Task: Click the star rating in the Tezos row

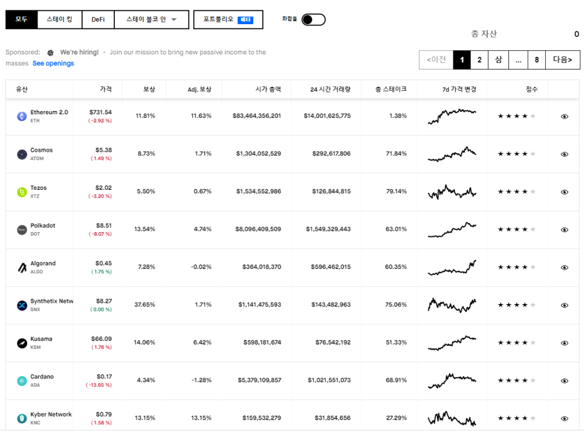Action: click(x=516, y=192)
